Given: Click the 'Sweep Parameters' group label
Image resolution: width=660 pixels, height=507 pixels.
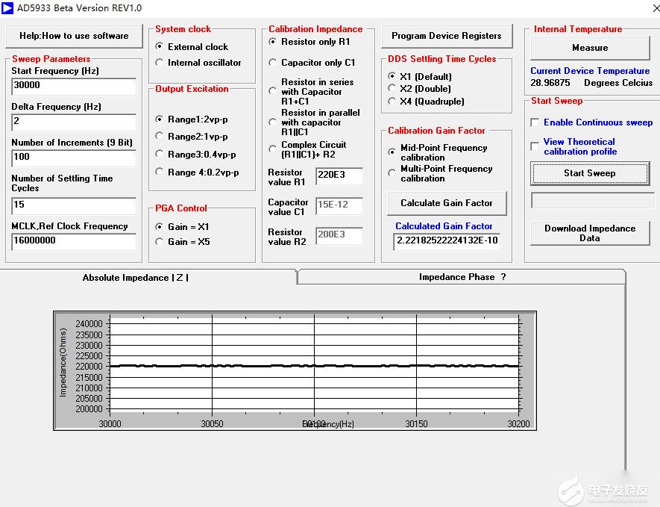Looking at the screenshot, I should coord(51,59).
